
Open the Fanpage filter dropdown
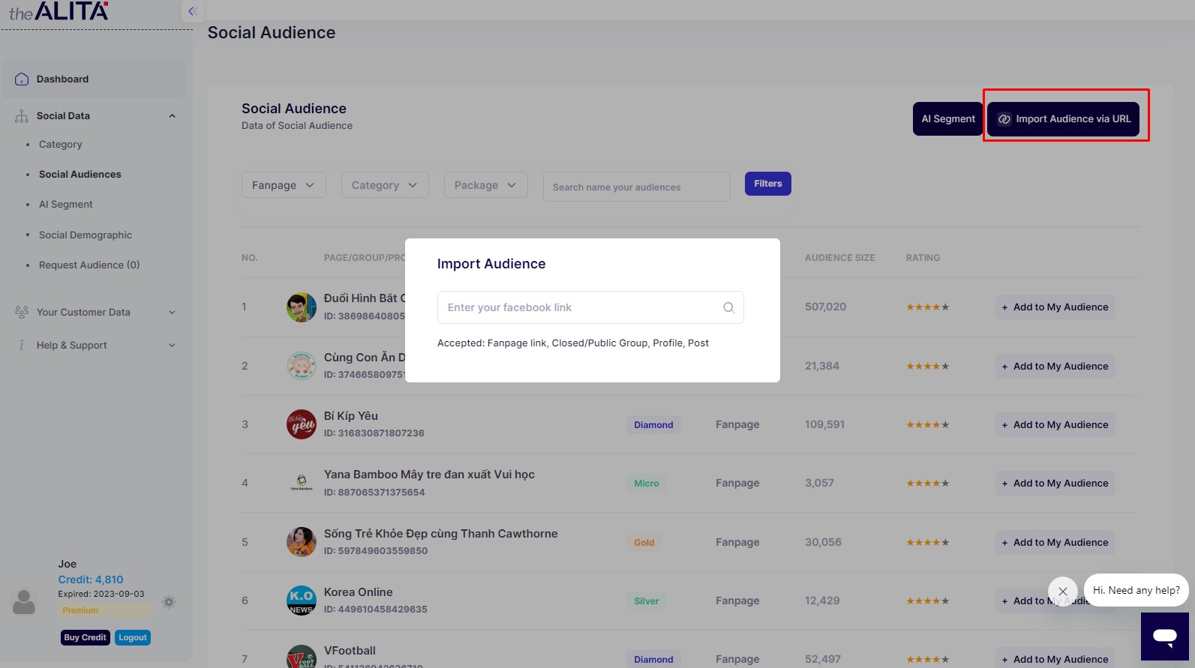(x=284, y=185)
